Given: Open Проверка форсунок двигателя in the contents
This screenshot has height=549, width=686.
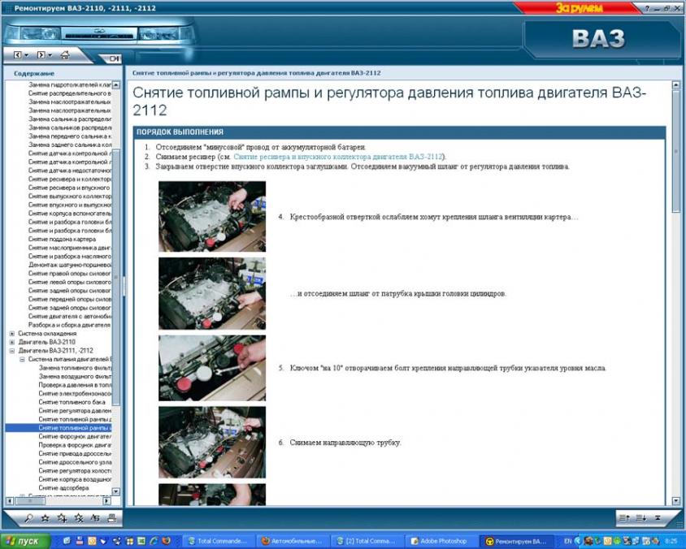Looking at the screenshot, I should click(75, 445).
